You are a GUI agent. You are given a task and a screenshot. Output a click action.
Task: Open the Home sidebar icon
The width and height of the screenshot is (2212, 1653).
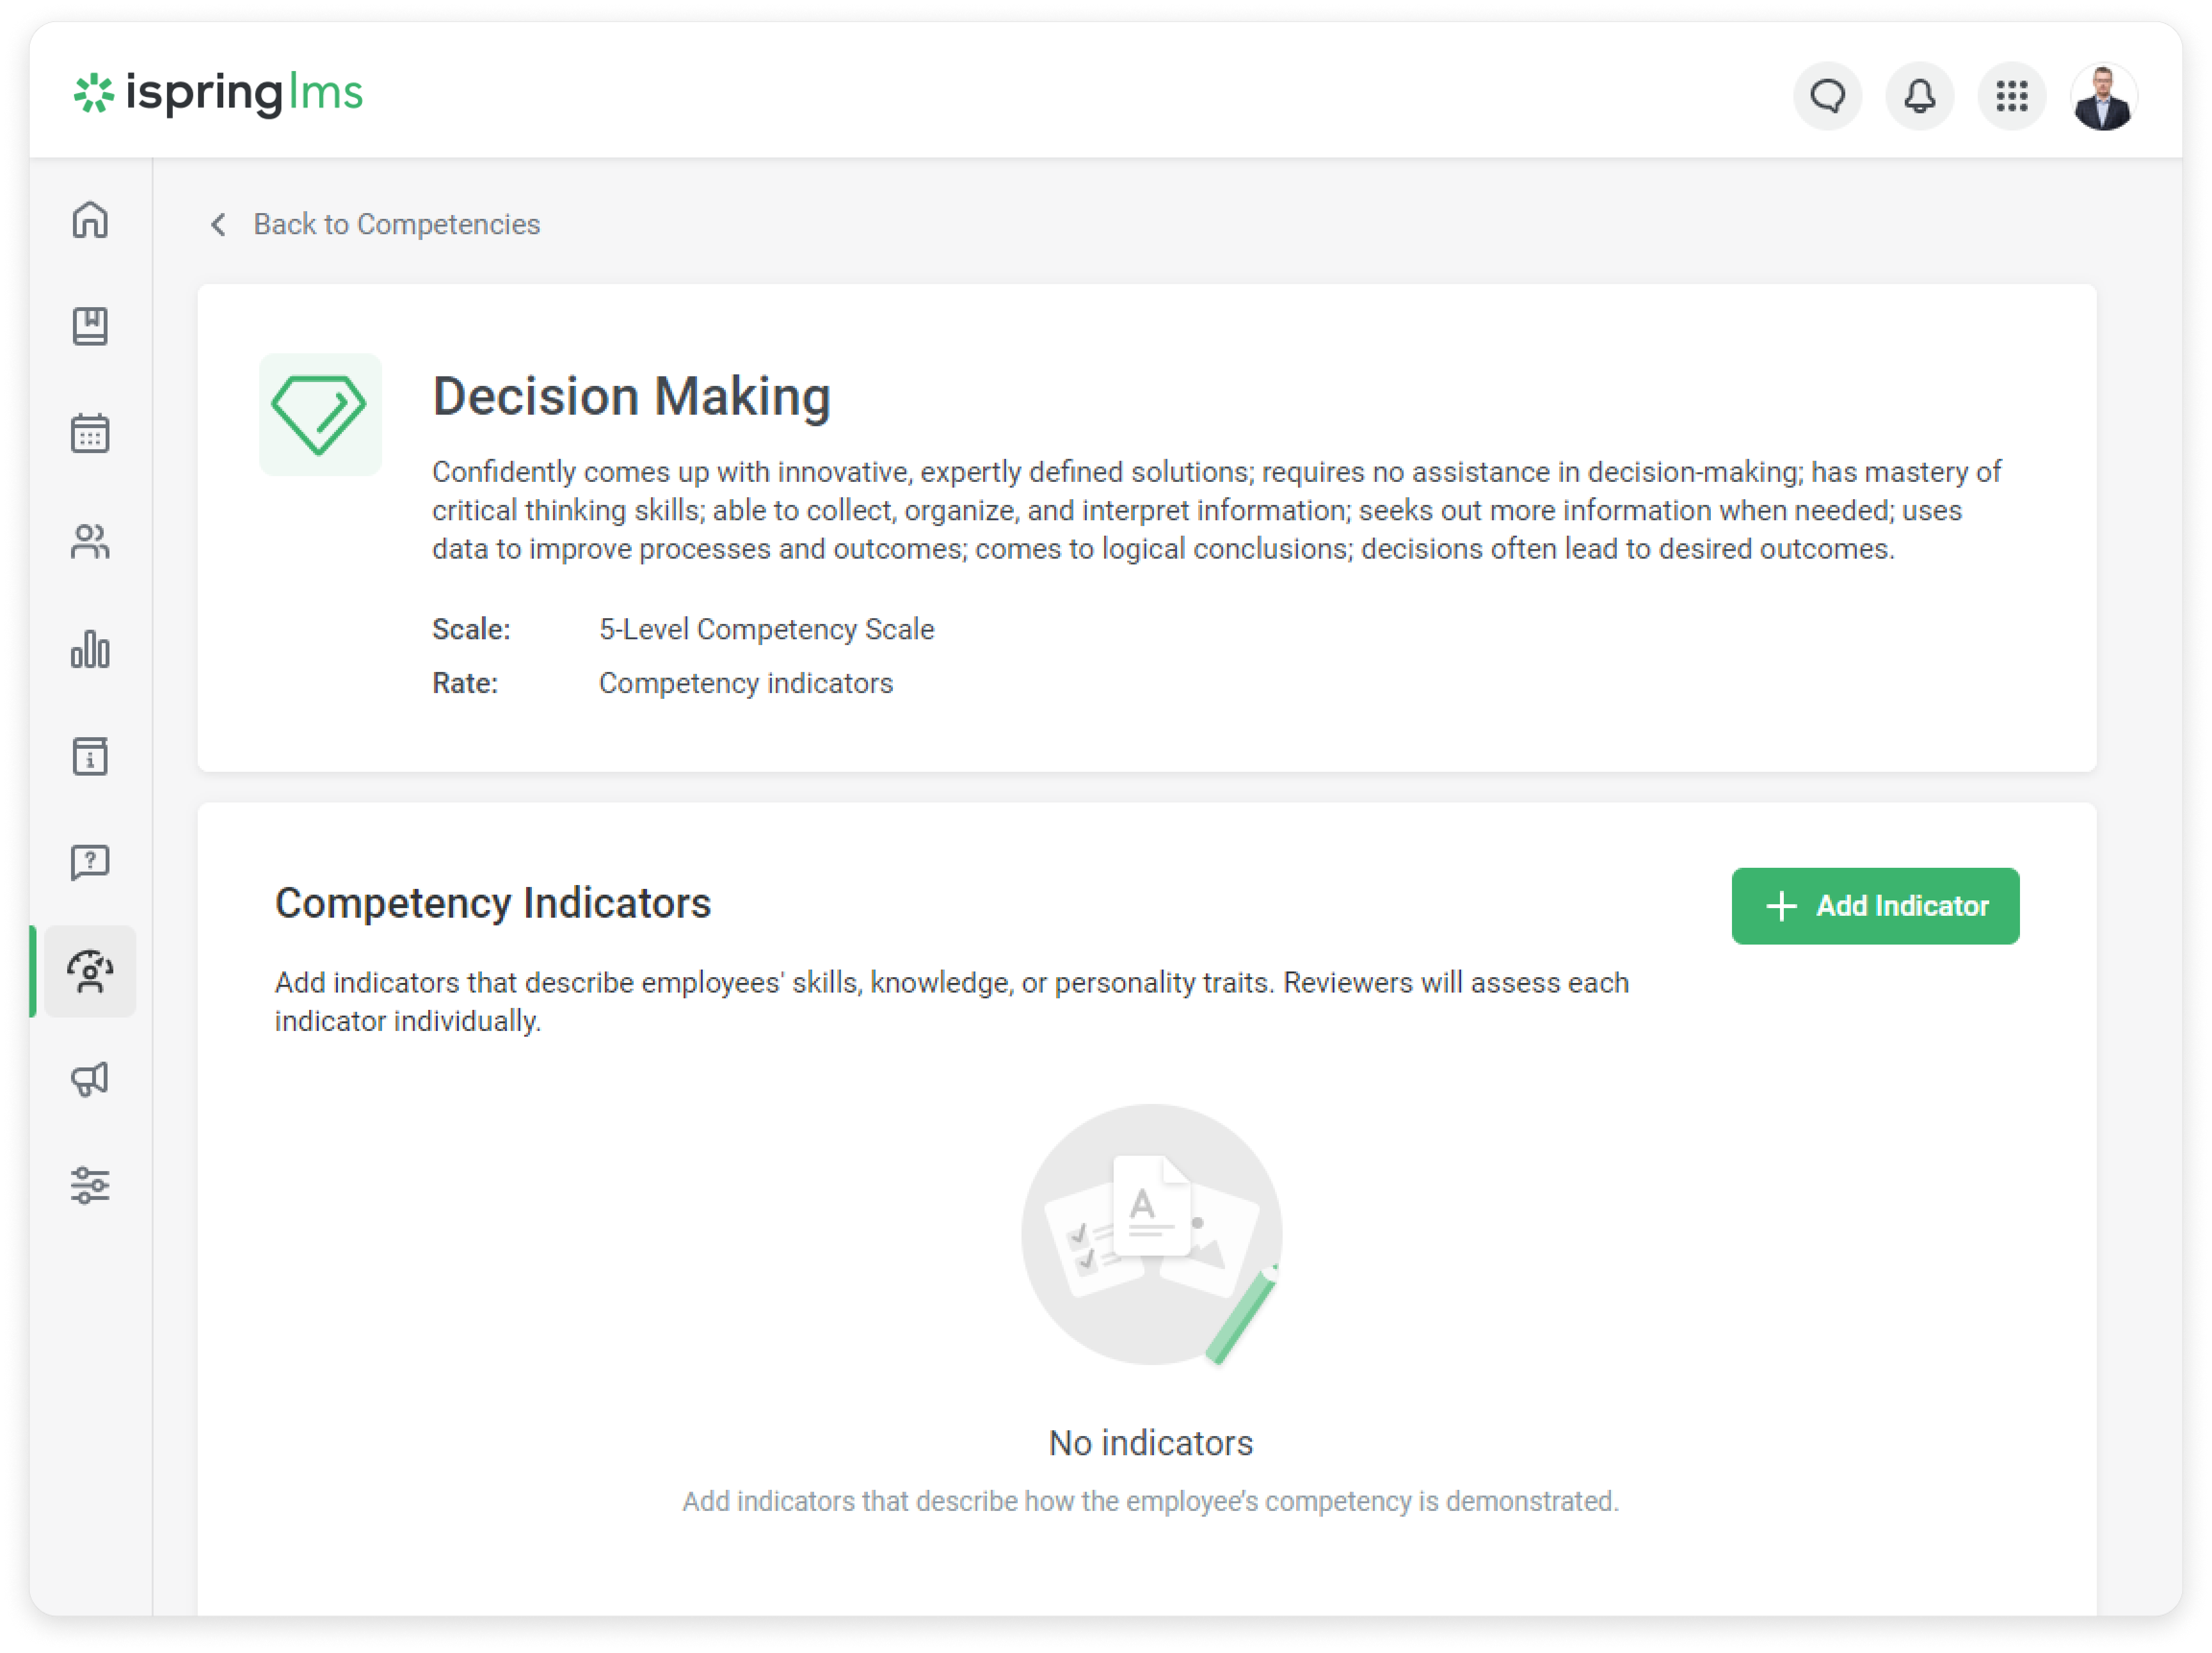coord(90,219)
